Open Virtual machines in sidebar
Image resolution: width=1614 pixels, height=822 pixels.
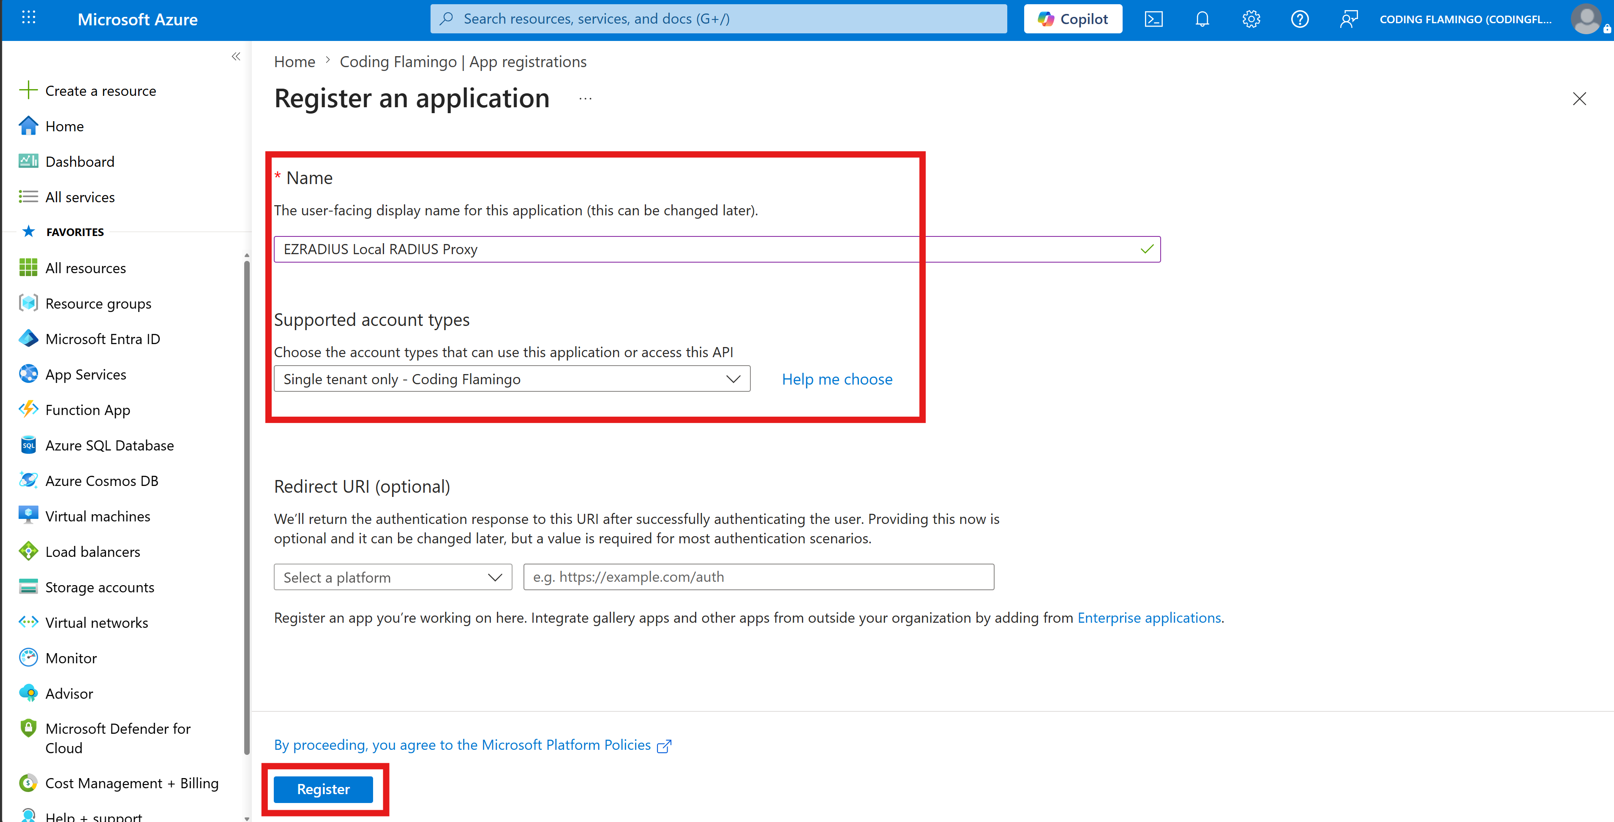98,516
